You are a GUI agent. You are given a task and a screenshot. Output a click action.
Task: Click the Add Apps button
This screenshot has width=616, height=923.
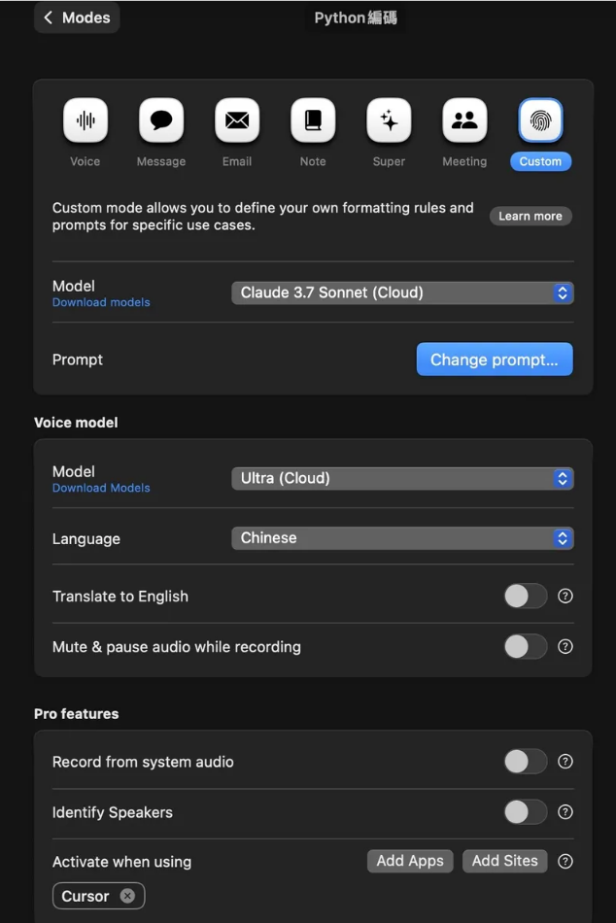coord(410,861)
